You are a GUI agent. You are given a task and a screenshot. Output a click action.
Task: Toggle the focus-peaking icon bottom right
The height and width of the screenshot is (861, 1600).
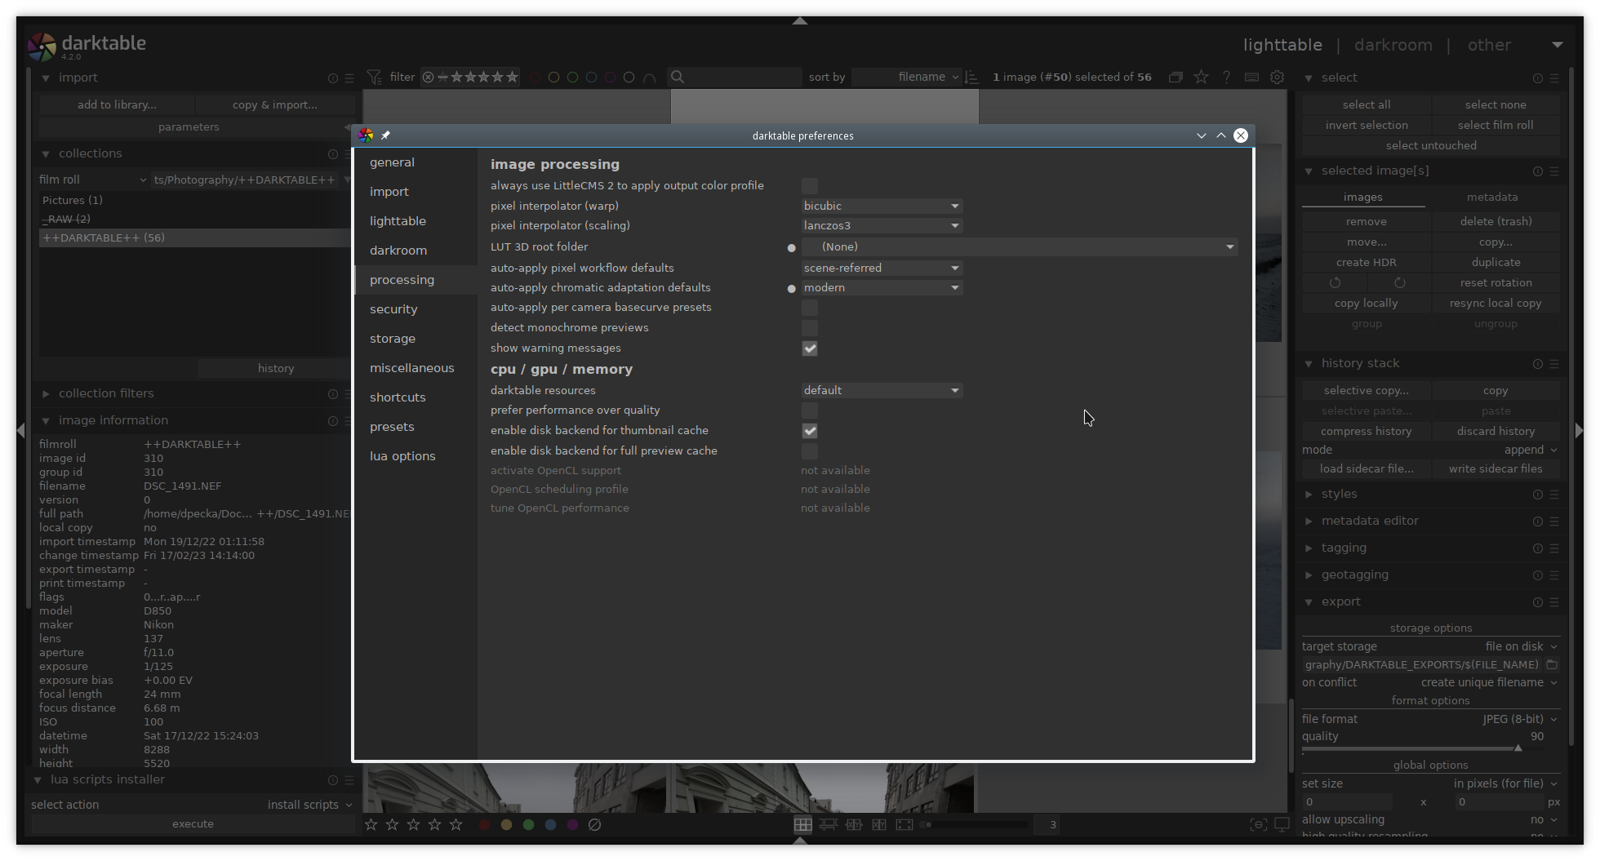[x=1259, y=824]
